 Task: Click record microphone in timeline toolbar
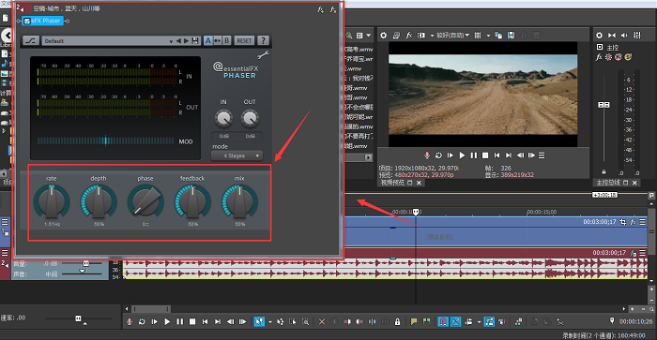(x=130, y=321)
